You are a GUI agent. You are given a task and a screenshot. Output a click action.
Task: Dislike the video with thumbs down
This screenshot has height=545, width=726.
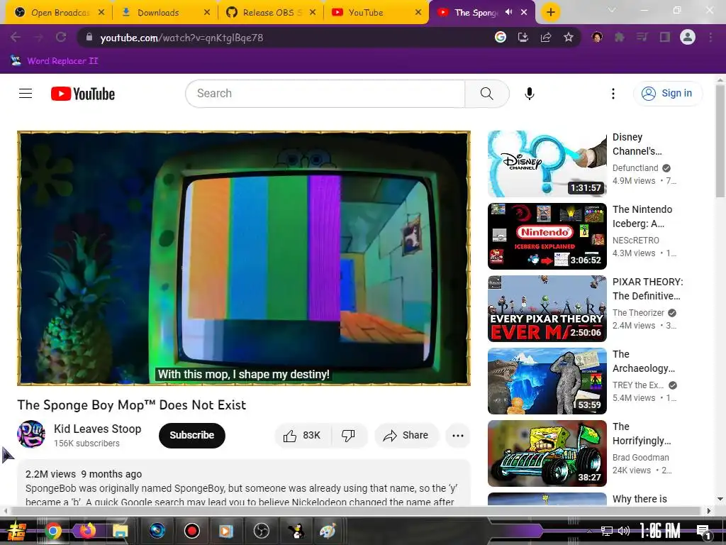pyautogui.click(x=348, y=435)
